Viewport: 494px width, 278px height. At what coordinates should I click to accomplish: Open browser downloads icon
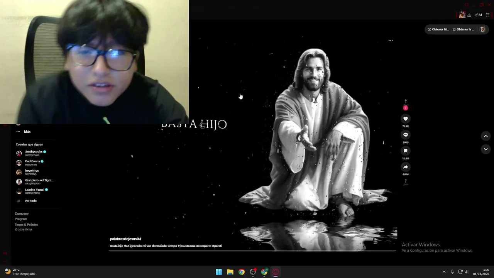click(469, 15)
